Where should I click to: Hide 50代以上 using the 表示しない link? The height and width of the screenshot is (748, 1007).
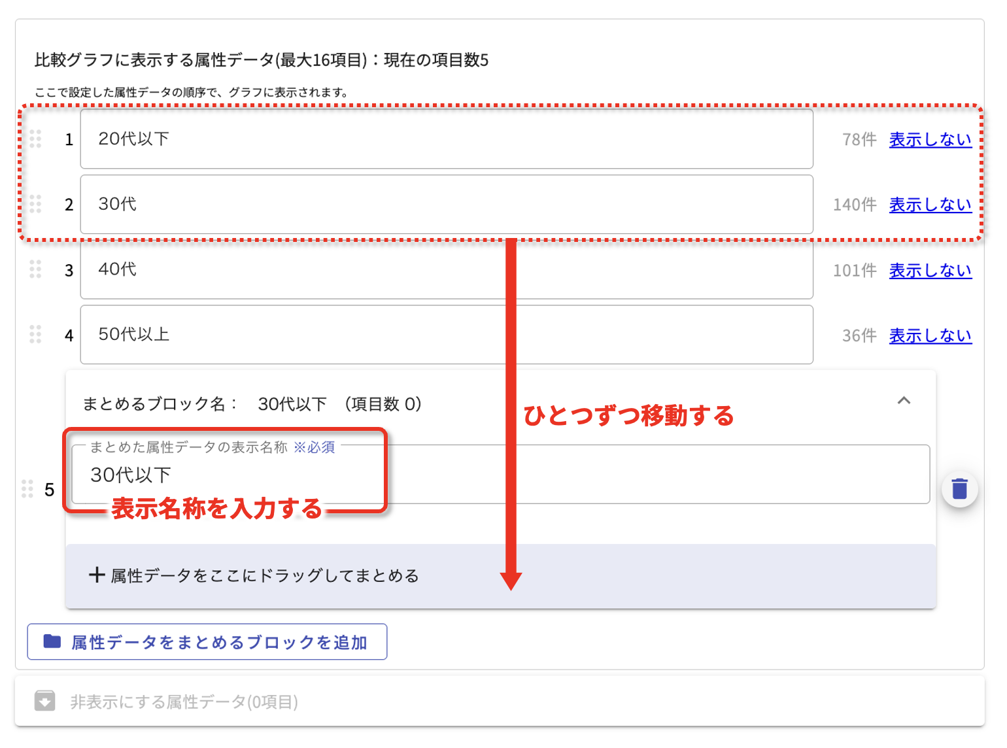click(930, 335)
